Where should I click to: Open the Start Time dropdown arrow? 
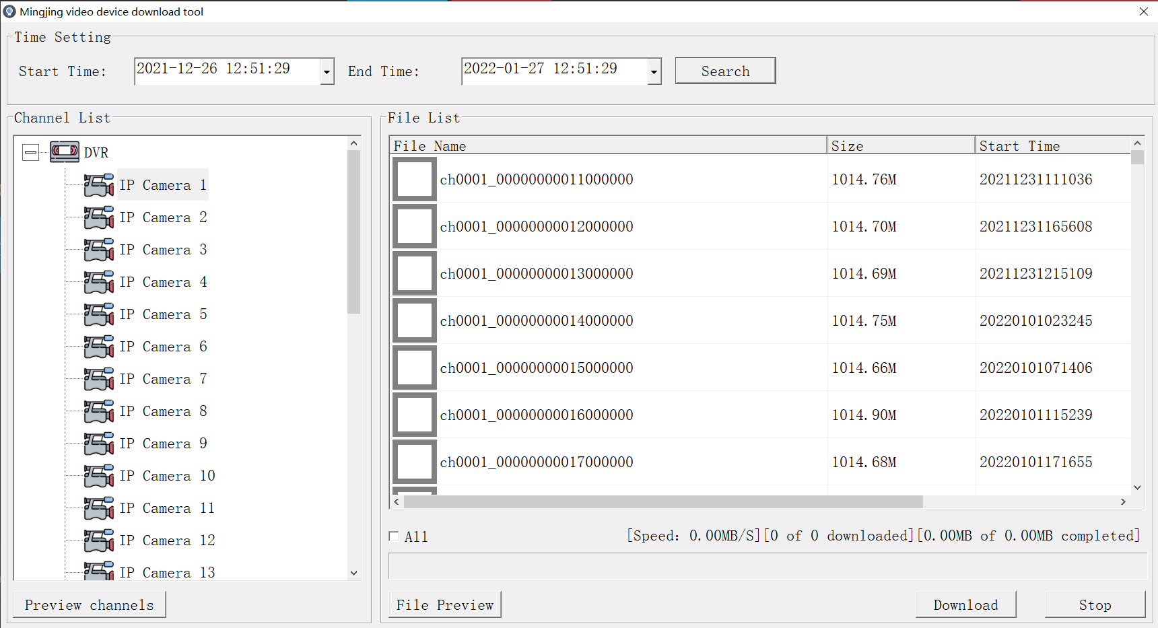(x=327, y=71)
